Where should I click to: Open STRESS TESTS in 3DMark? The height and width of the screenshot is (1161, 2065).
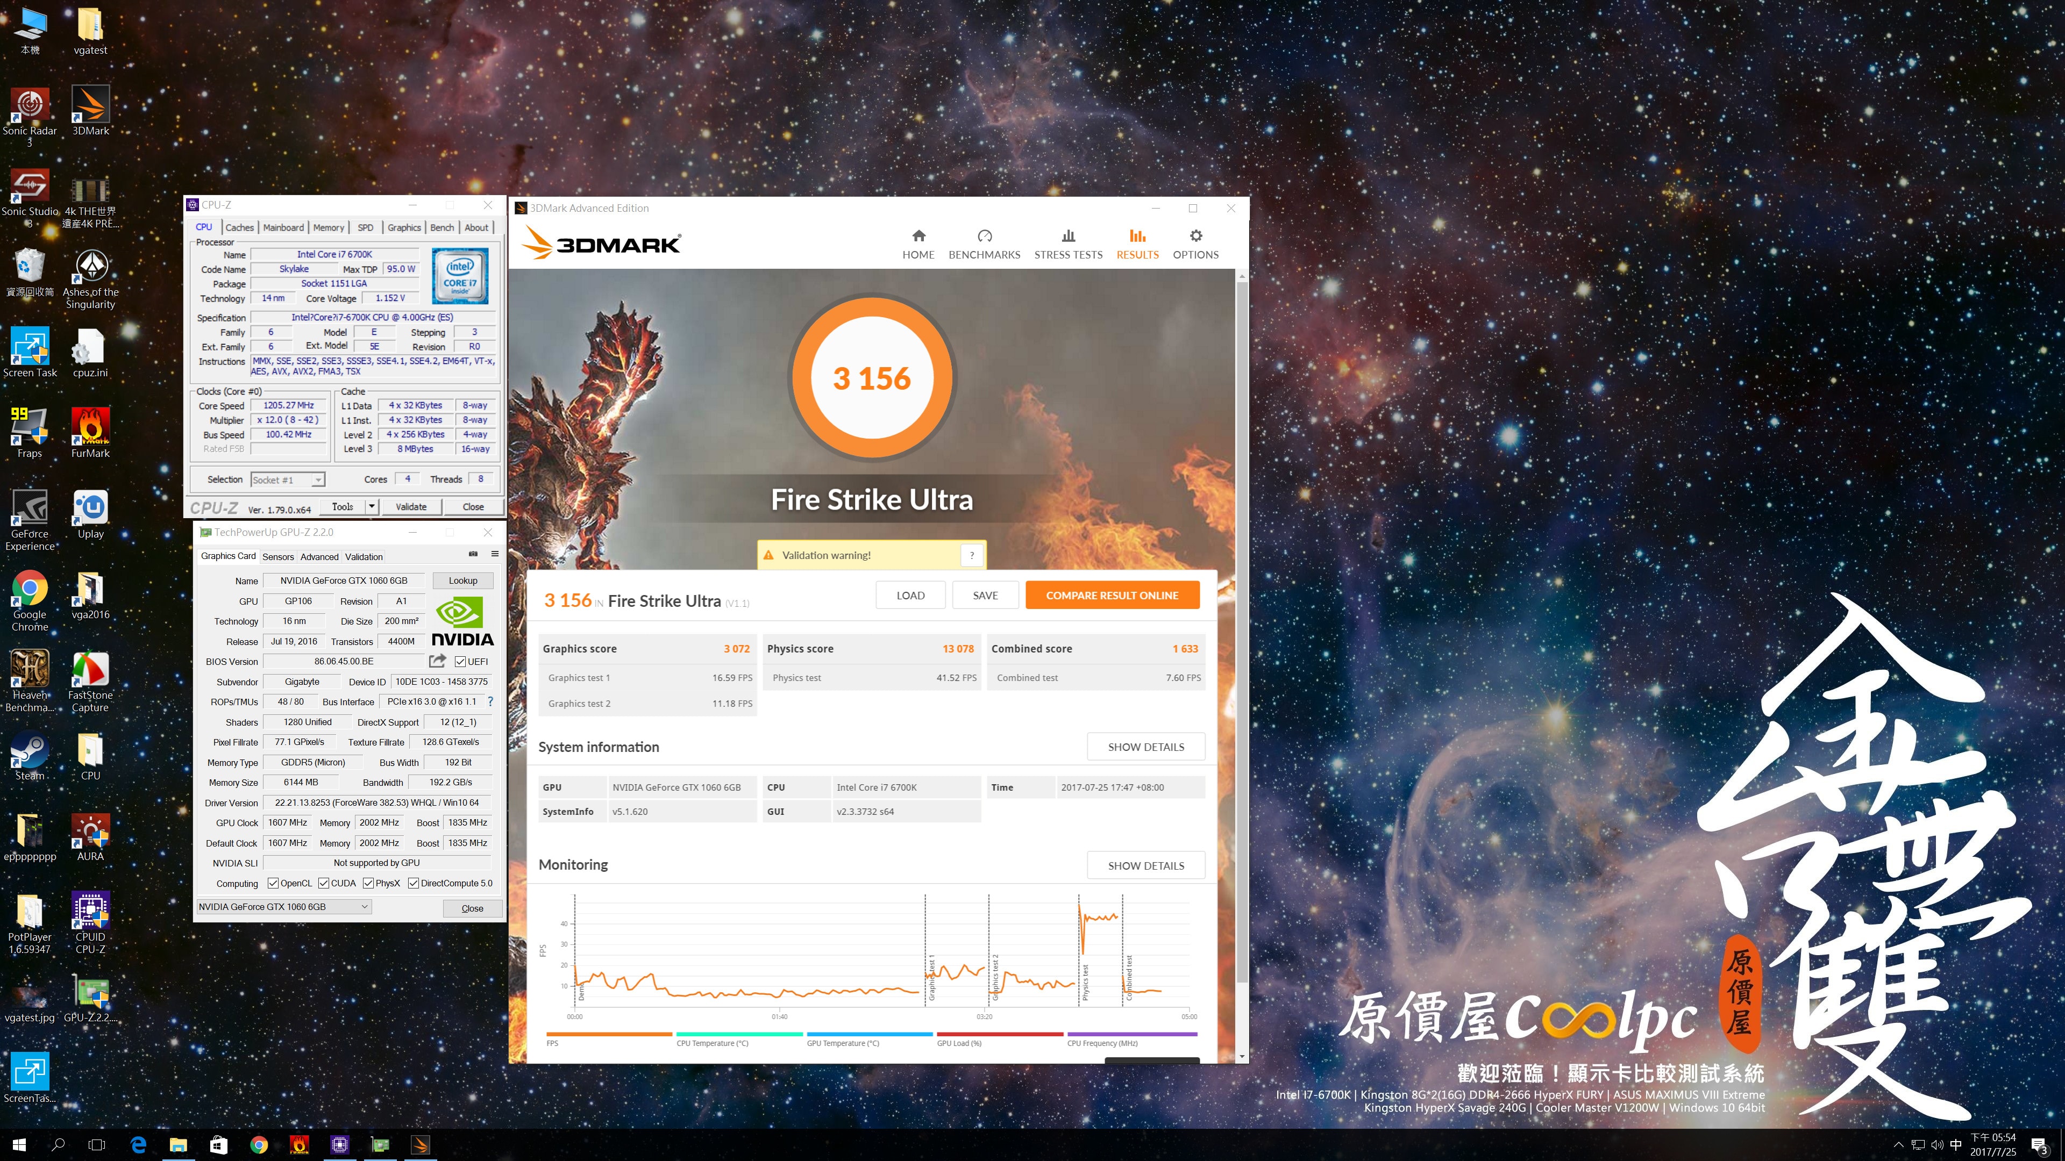[1068, 245]
